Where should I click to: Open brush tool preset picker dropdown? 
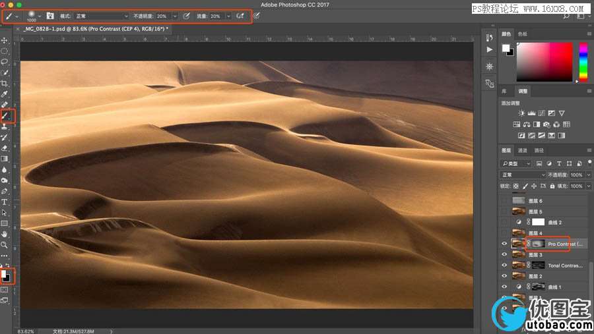[x=16, y=16]
